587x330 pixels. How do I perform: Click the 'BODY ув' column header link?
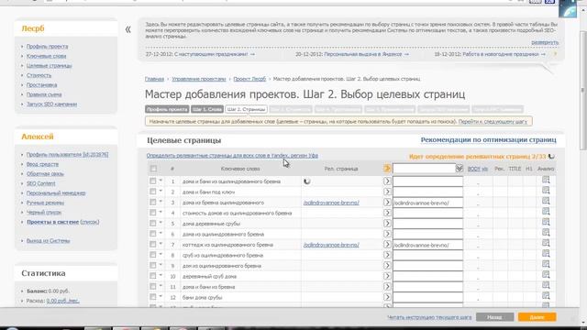point(477,169)
